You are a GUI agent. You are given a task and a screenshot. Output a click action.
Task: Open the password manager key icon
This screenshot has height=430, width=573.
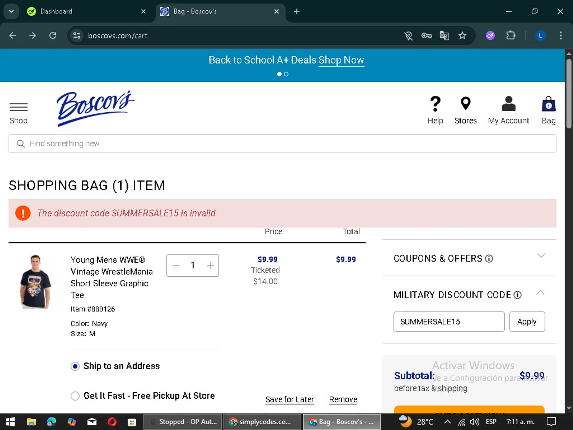426,36
